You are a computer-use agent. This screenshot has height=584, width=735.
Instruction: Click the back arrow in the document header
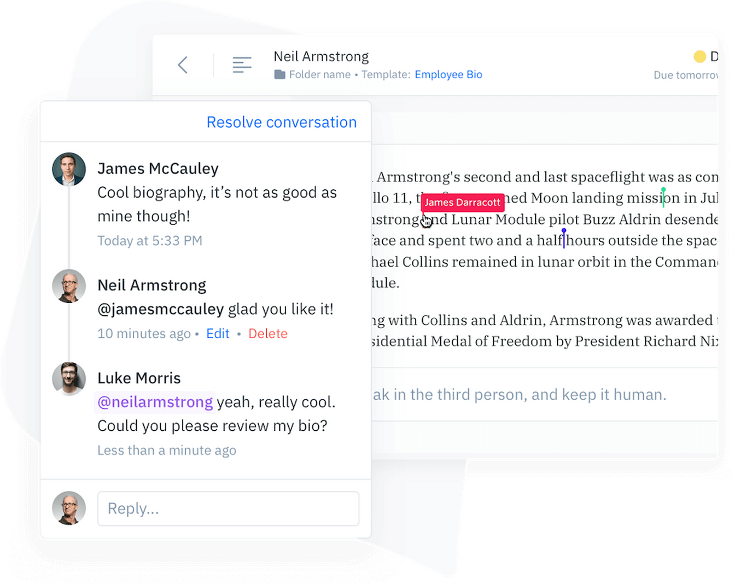[183, 65]
